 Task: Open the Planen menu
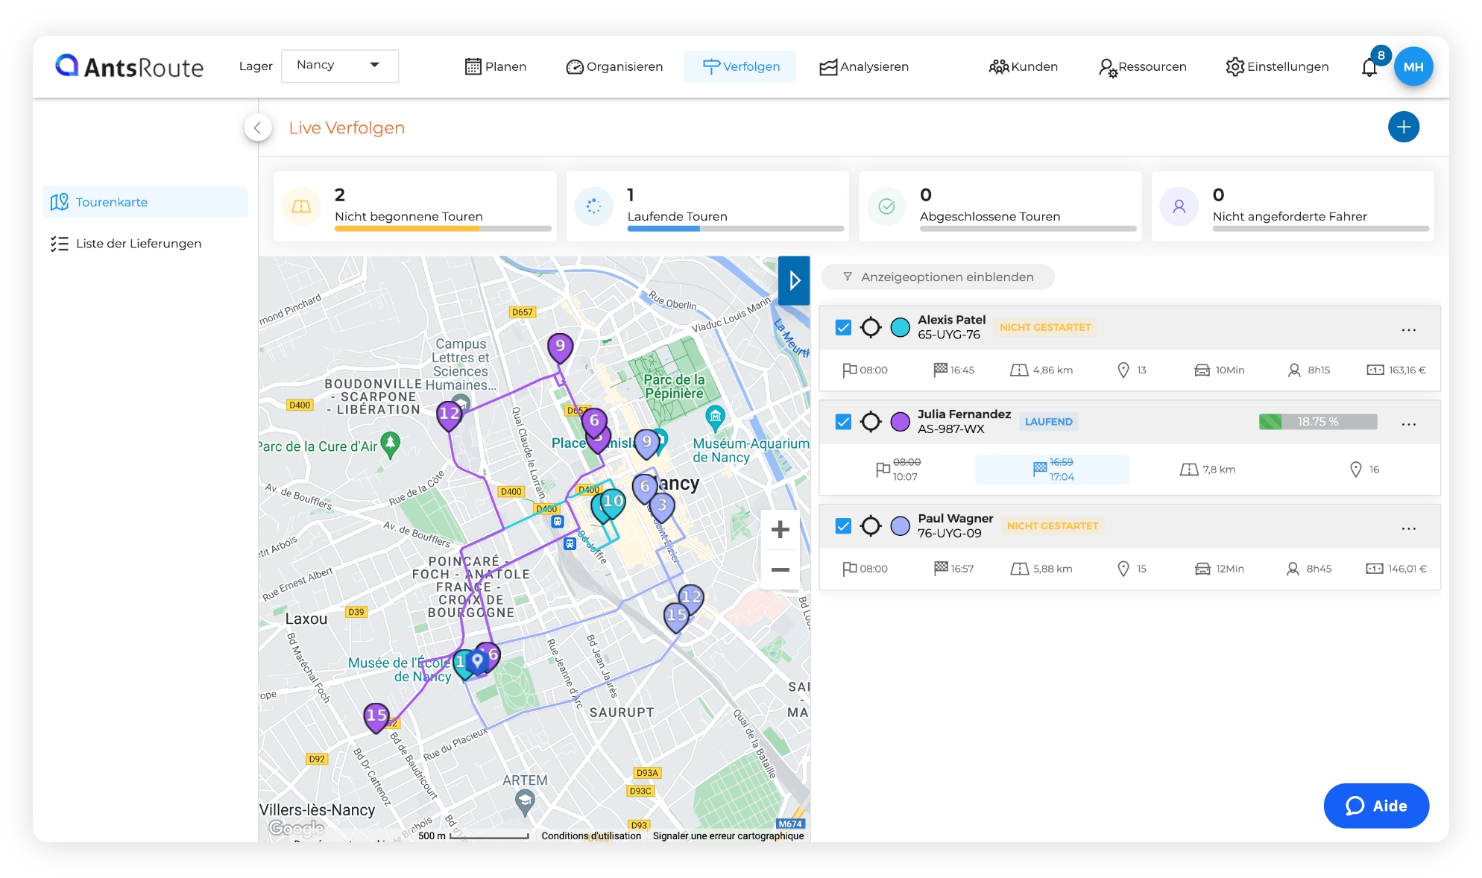496,67
